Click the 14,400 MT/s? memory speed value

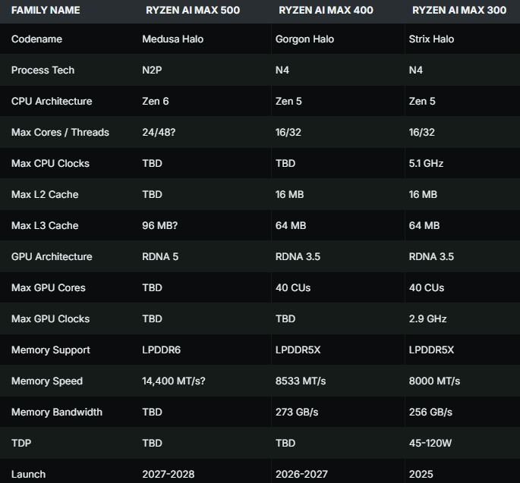(x=174, y=381)
